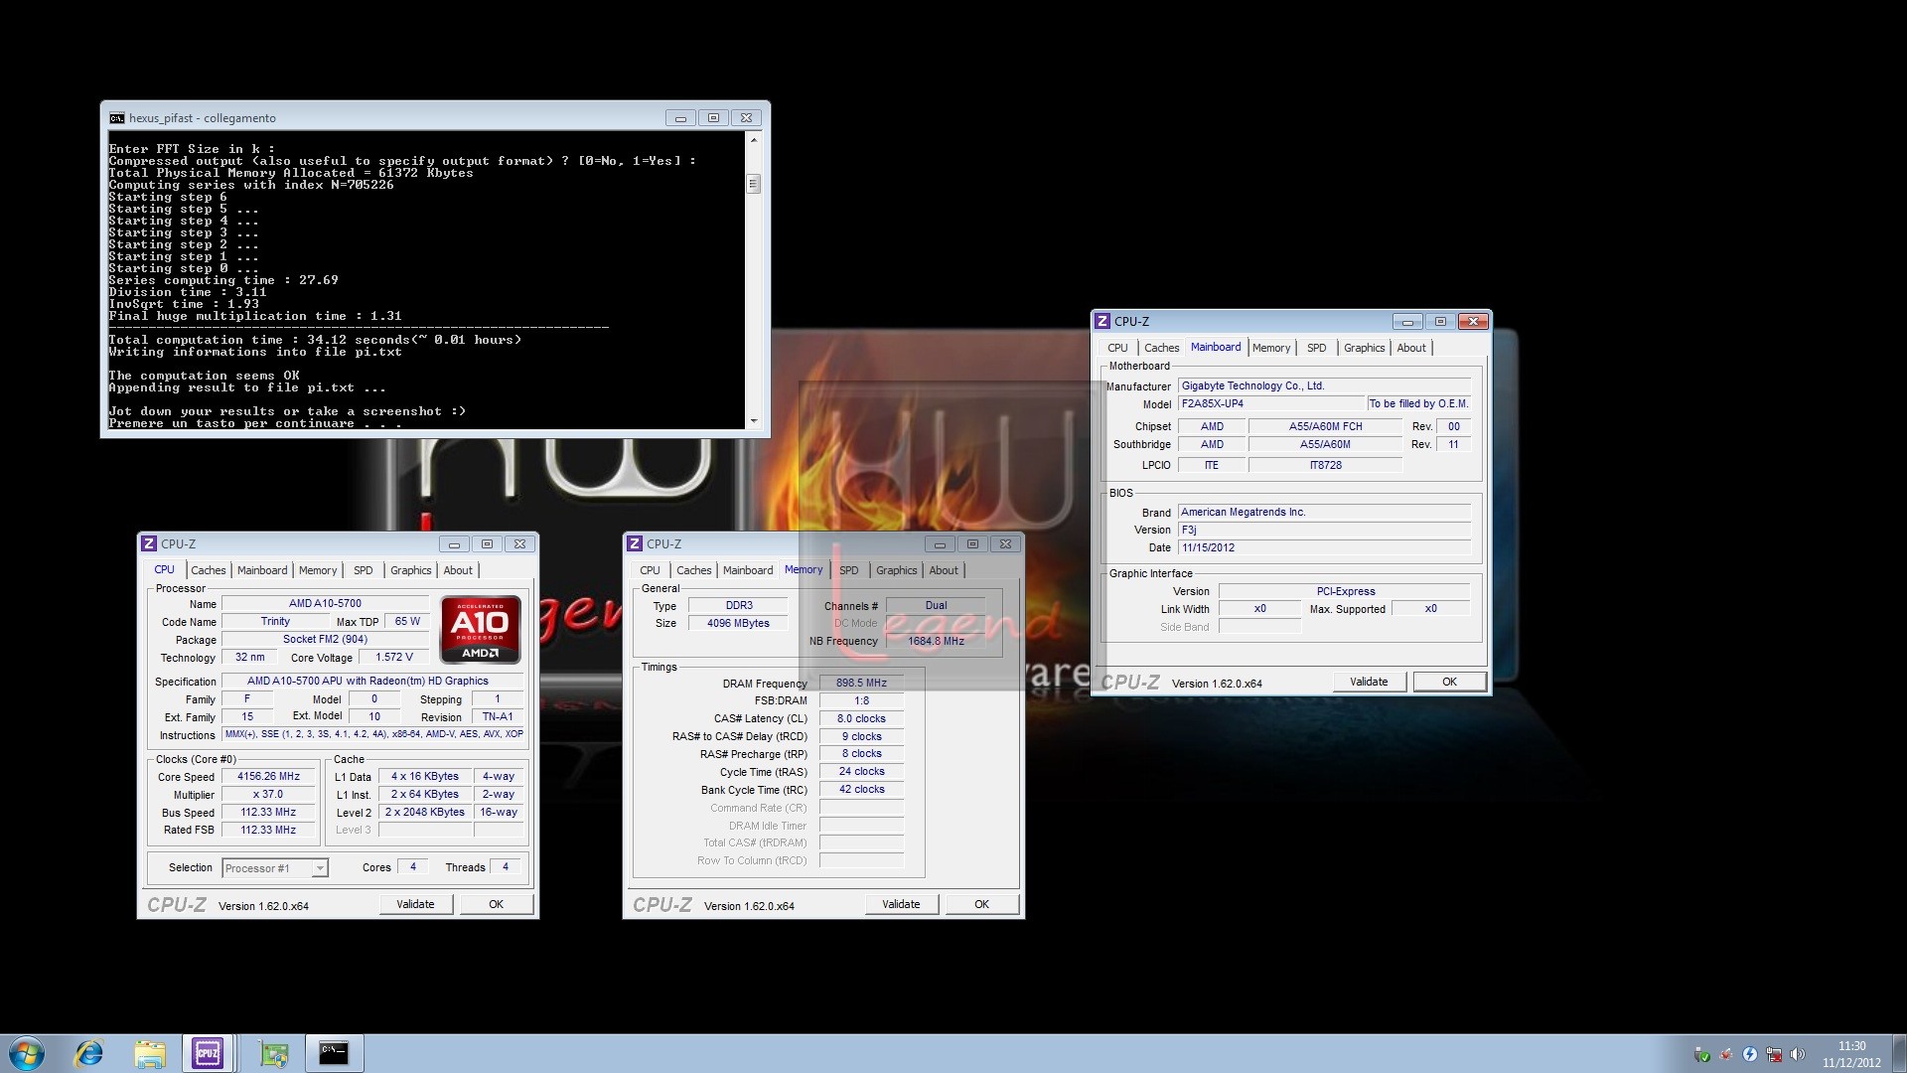Open SPD tab in Mainboard window
The width and height of the screenshot is (1907, 1073).
(1317, 348)
